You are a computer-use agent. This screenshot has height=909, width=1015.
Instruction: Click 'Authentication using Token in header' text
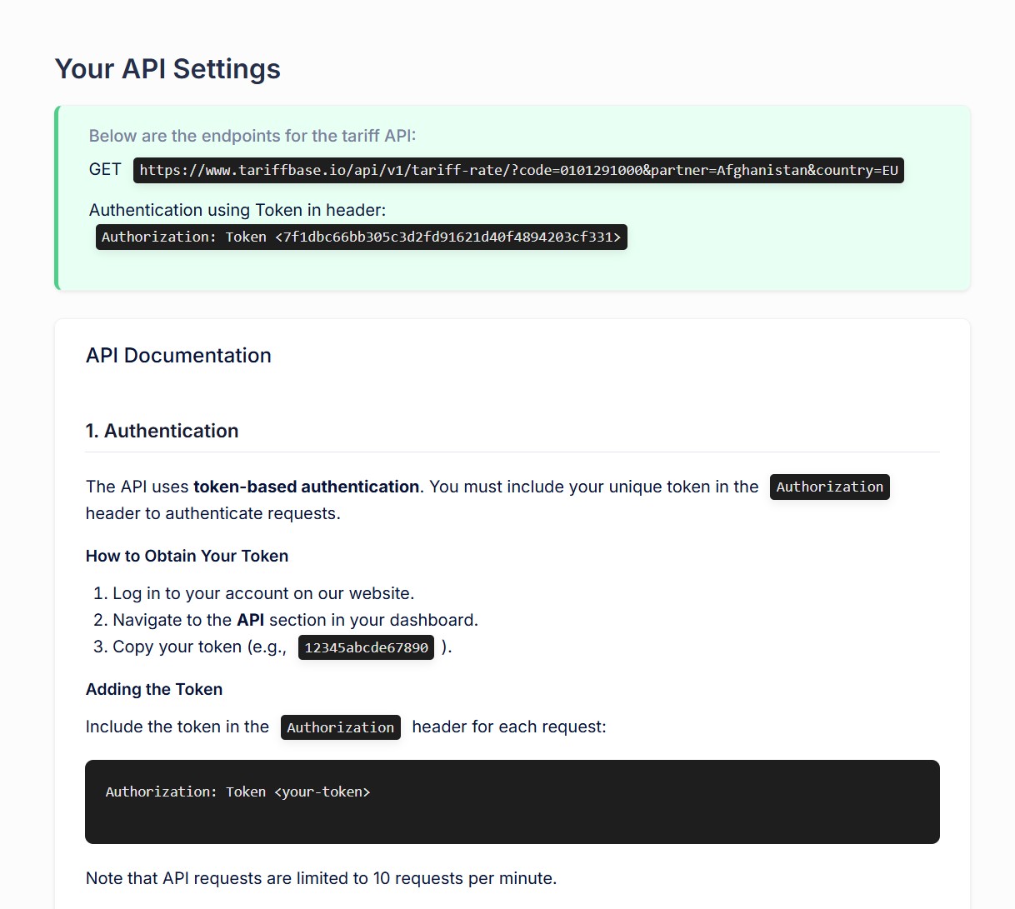pyautogui.click(x=237, y=210)
